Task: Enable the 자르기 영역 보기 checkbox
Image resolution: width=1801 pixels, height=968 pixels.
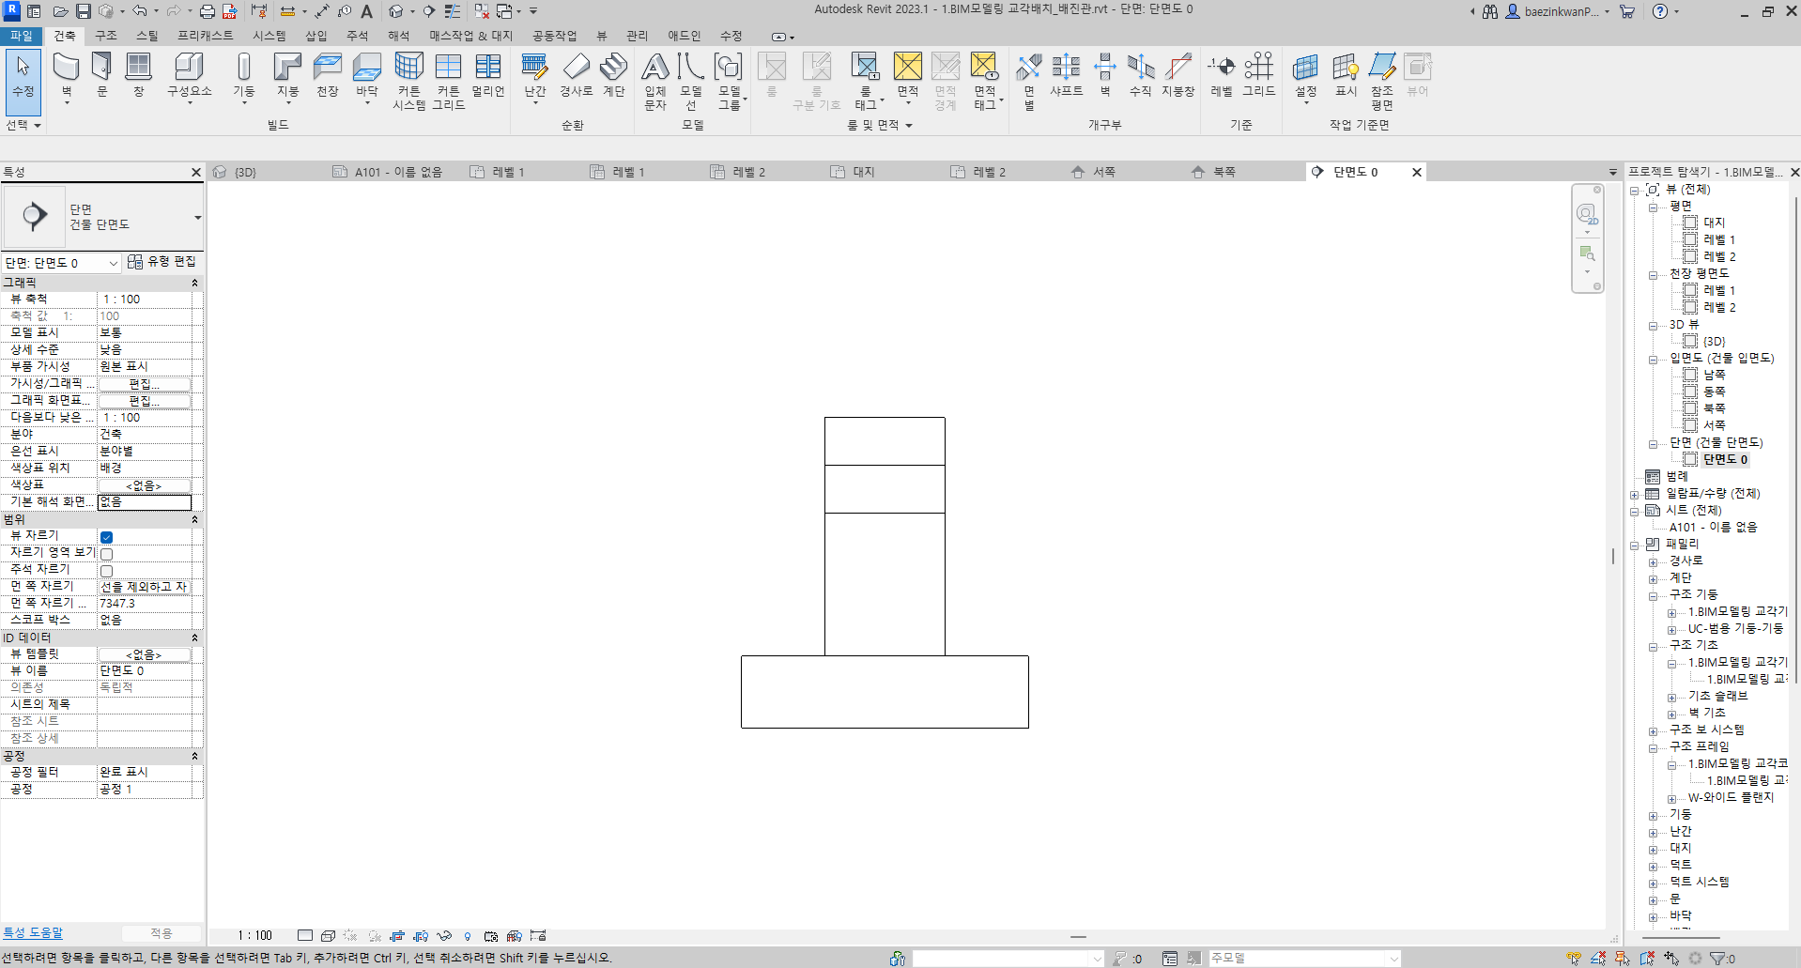Action: pyautogui.click(x=107, y=554)
